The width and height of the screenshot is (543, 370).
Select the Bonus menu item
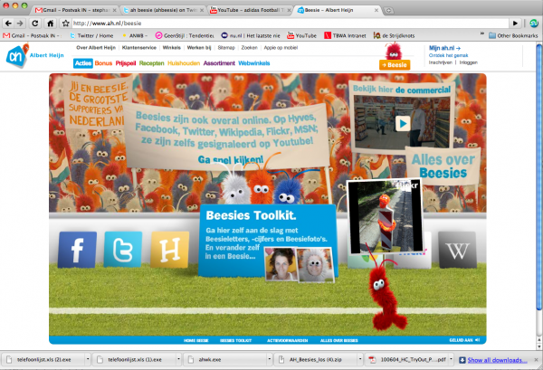[103, 63]
